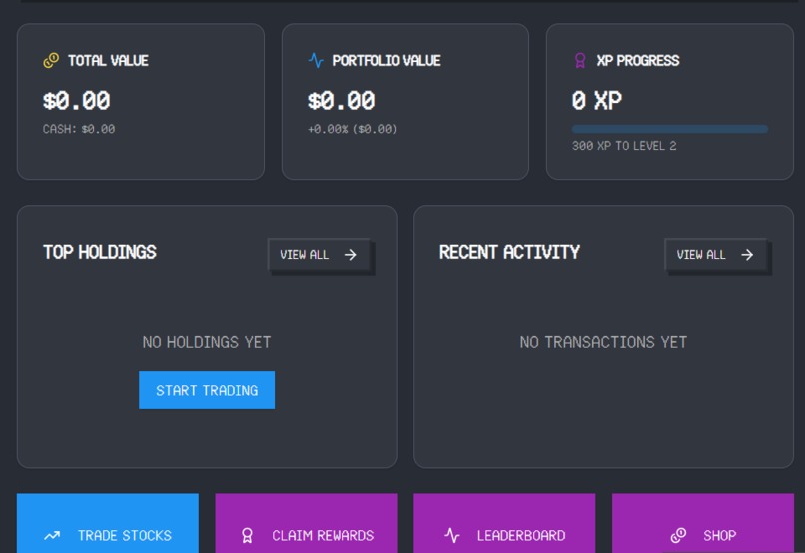
Task: Click the XP progress bar
Action: tap(670, 129)
